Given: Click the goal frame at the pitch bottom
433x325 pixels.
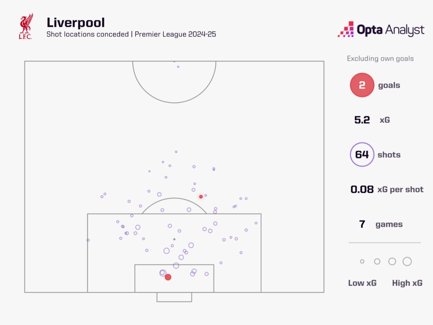Looking at the screenshot, I should 174,297.
